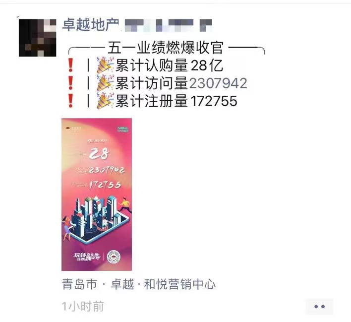
Task: Click party popper emoji before 累计访问量
Action: coord(105,83)
